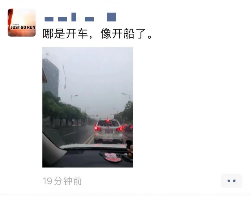This screenshot has width=251, height=197.
Task: Click the white SUV in the photo
Action: click(109, 131)
